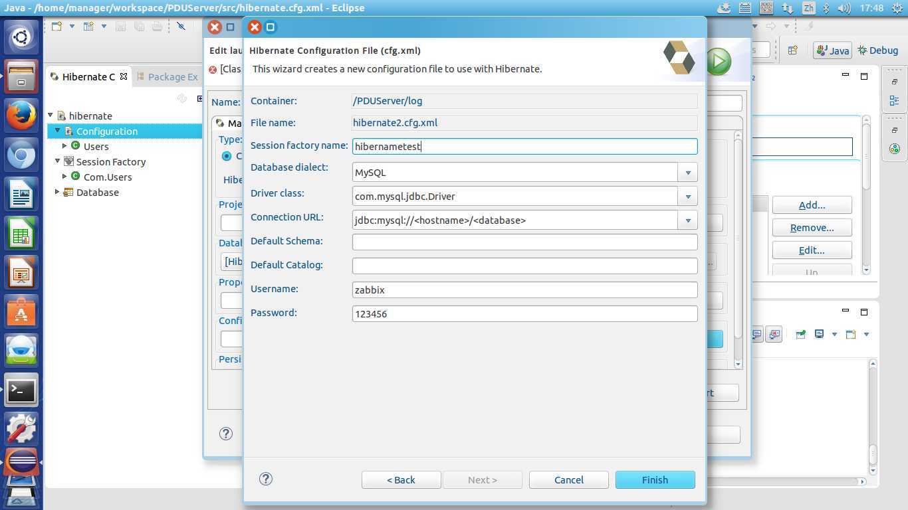Click the Edit... button in the editor
The width and height of the screenshot is (908, 510).
812,250
